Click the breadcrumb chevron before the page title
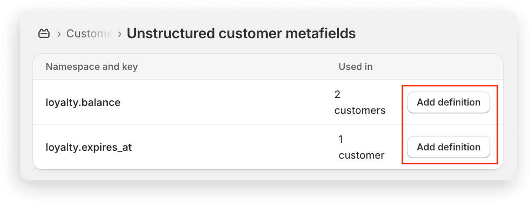This screenshot has width=532, height=204. click(x=120, y=34)
